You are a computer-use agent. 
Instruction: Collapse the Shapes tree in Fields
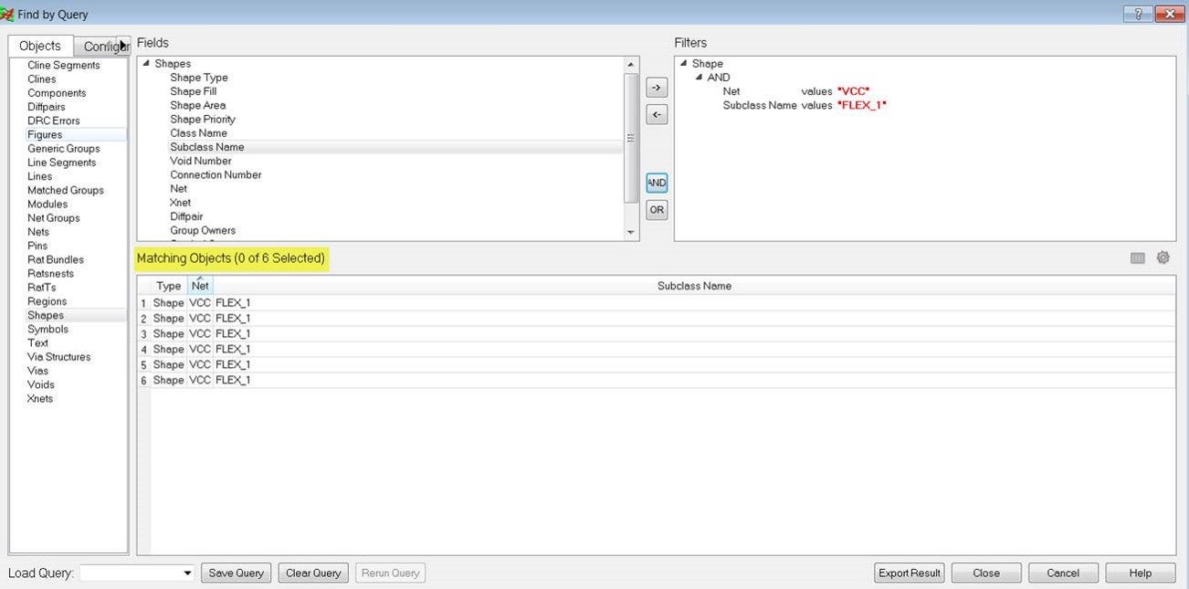pos(145,64)
